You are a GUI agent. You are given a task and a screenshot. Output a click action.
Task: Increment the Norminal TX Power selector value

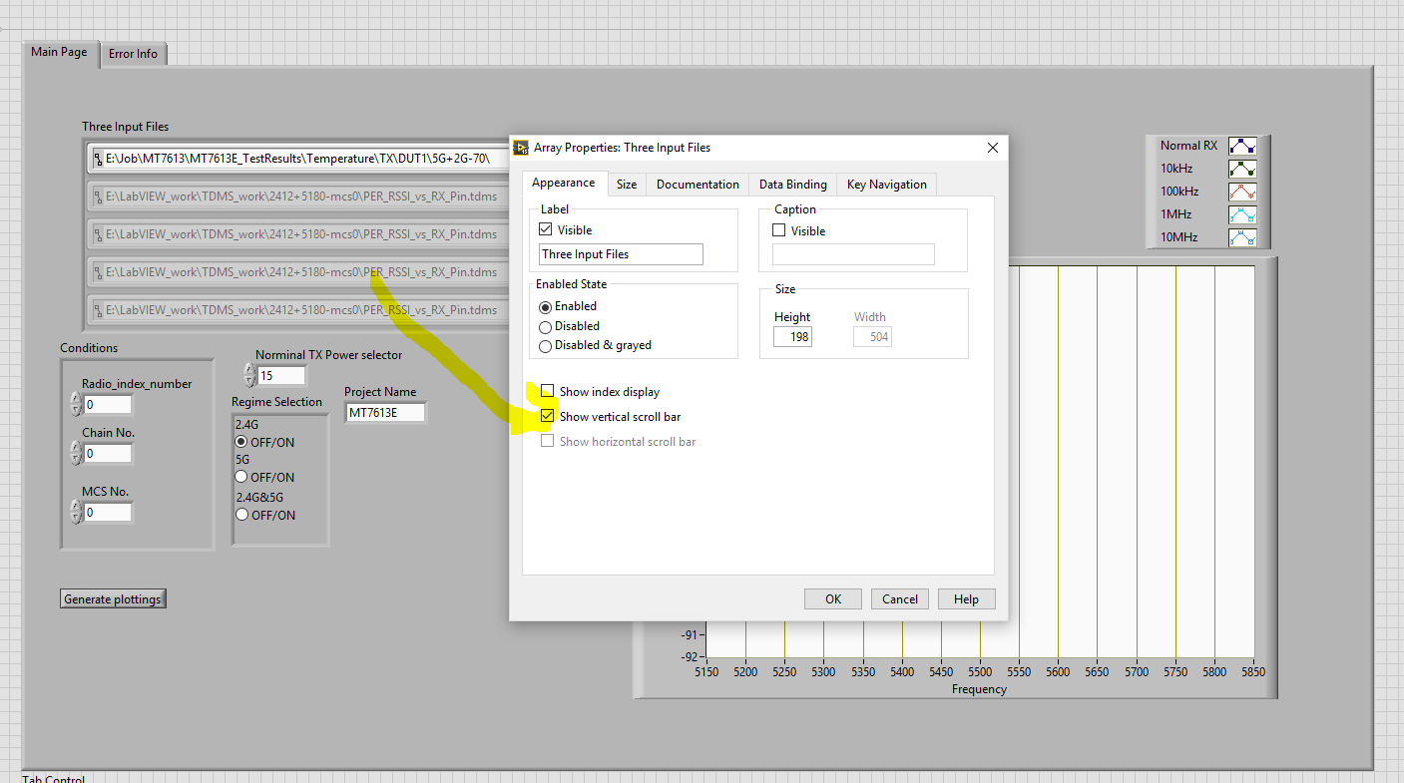248,369
